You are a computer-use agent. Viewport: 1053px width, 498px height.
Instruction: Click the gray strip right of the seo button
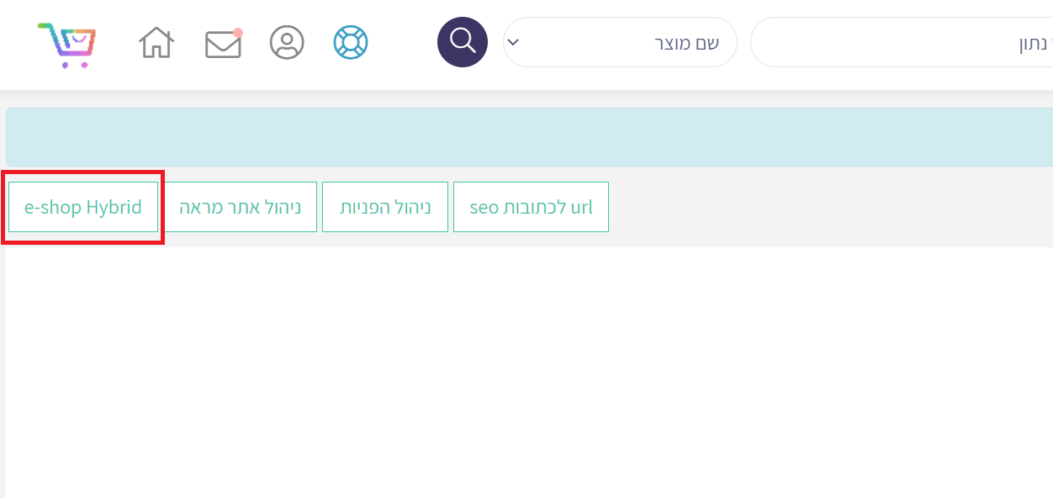828,207
